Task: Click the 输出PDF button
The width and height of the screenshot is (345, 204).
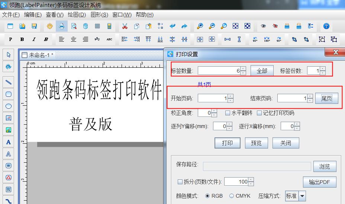Action: tap(319, 182)
